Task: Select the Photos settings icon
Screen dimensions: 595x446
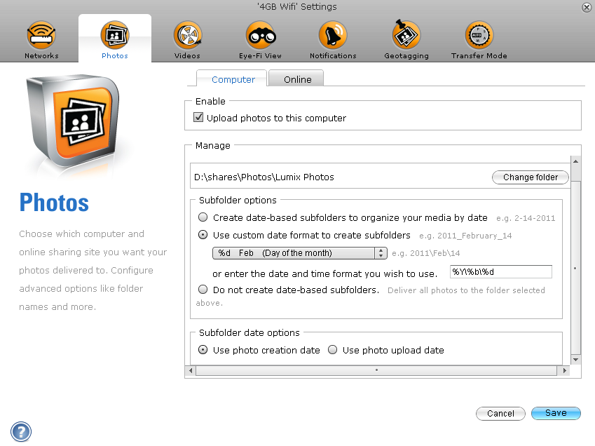Action: (115, 35)
